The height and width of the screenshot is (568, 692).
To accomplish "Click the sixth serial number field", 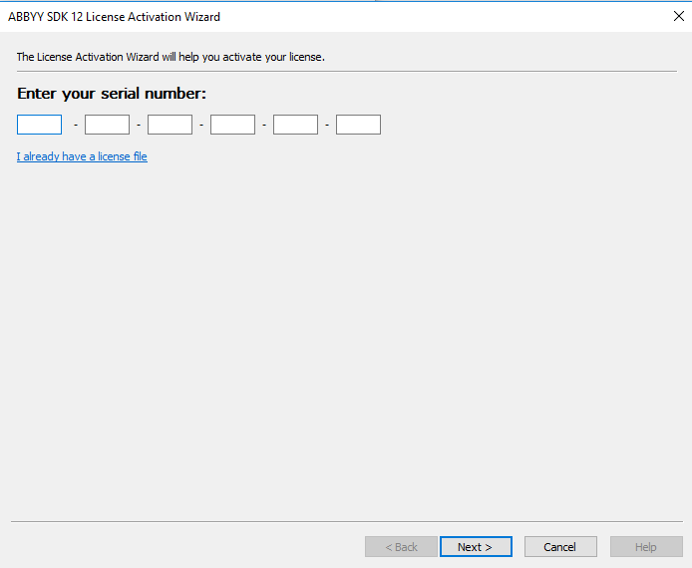I will [x=358, y=125].
